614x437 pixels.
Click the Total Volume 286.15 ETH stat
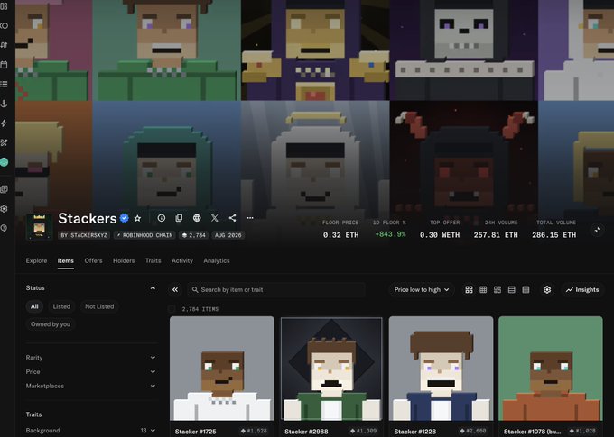click(554, 230)
